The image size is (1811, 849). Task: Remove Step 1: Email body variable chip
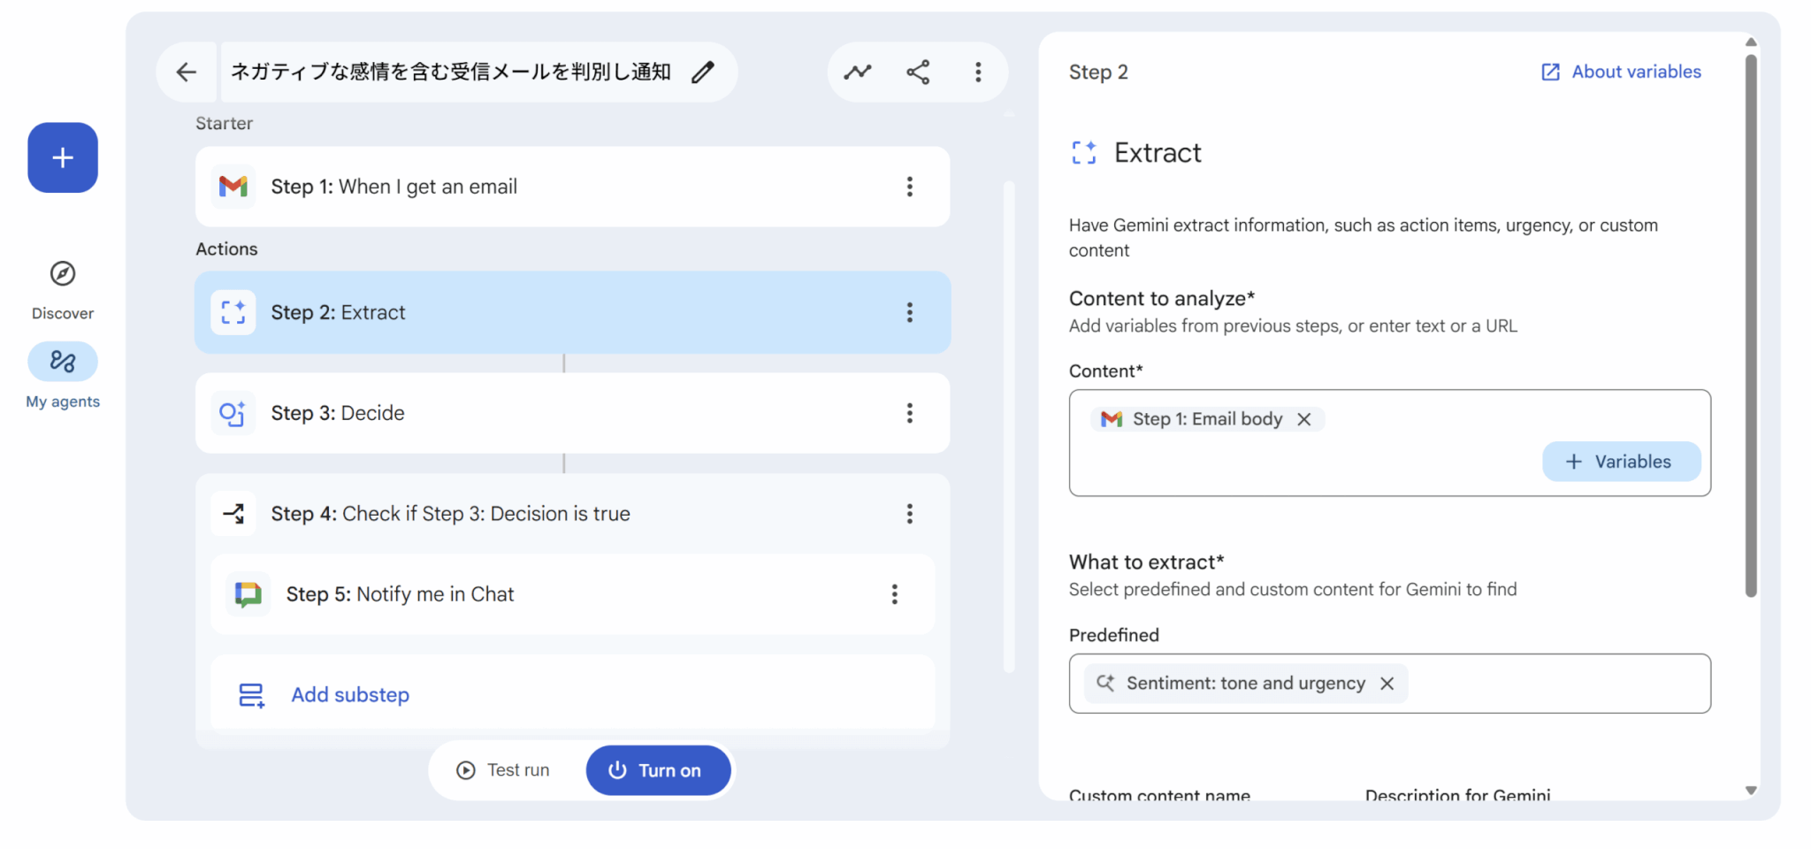pos(1304,419)
